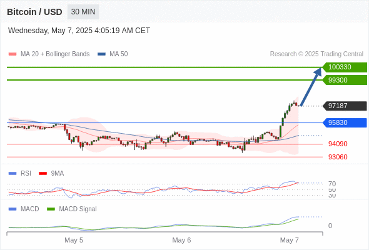This screenshot has height=250, width=369.
Task: Click the May 5 date marker
Action: (74, 240)
